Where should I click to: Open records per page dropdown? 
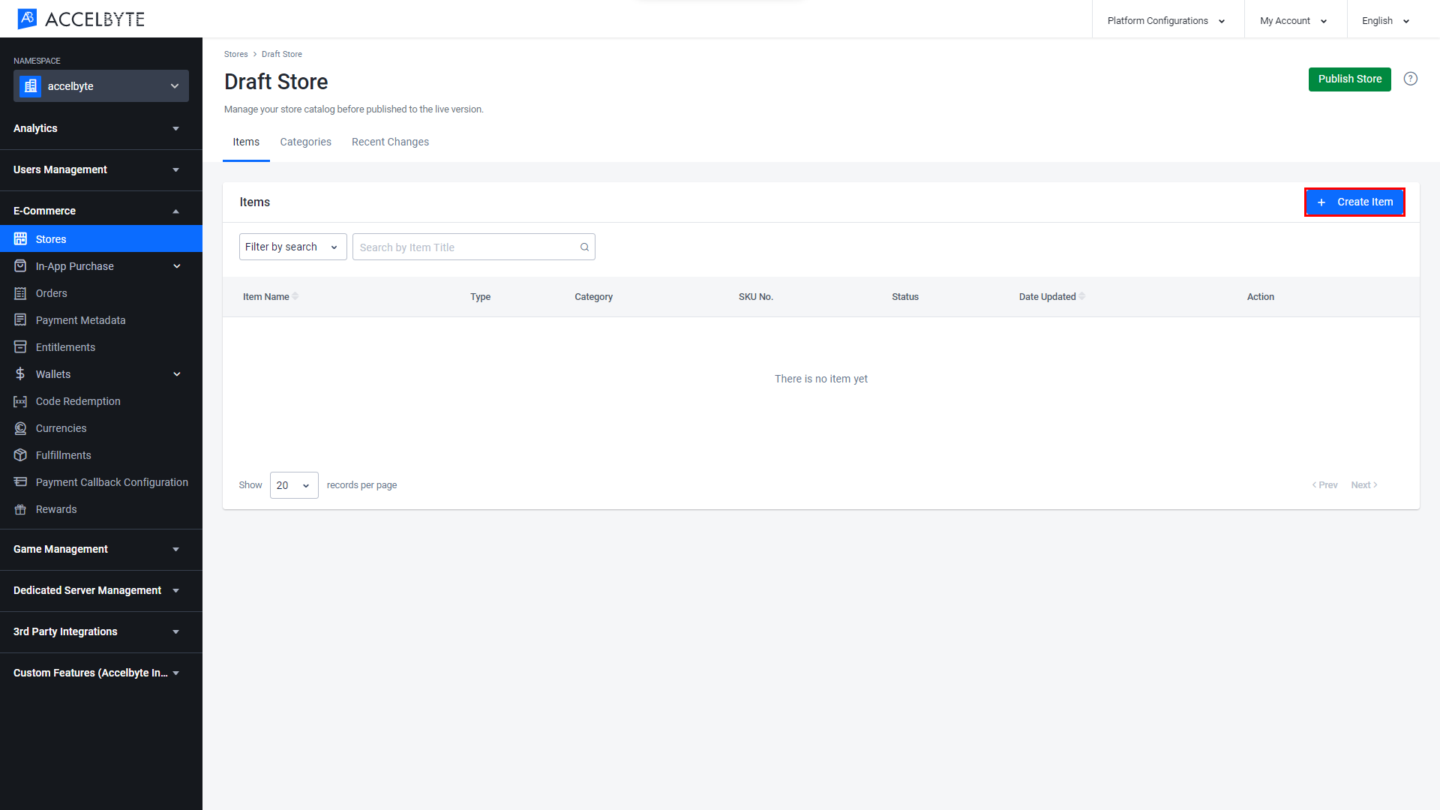294,485
